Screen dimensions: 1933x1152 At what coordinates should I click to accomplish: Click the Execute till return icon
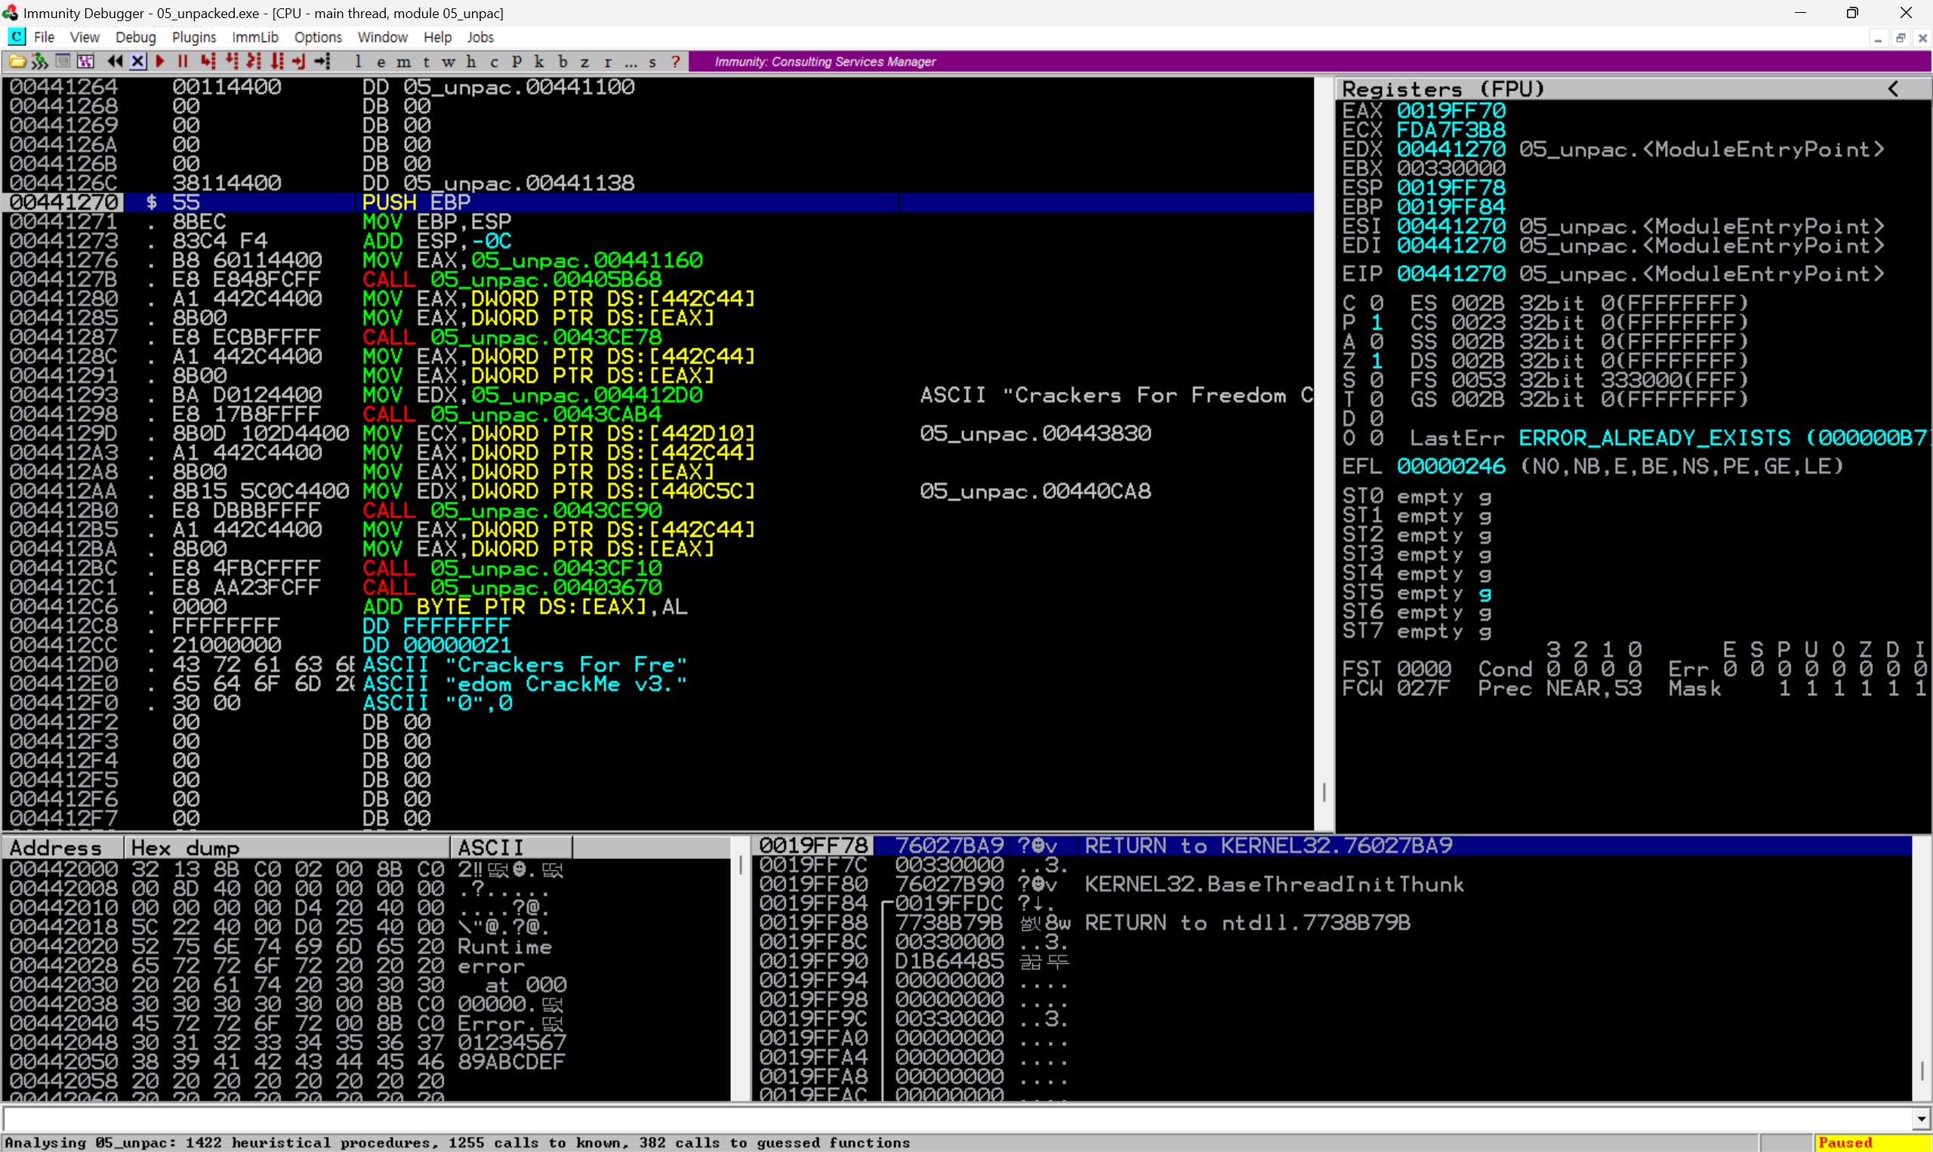click(x=299, y=61)
